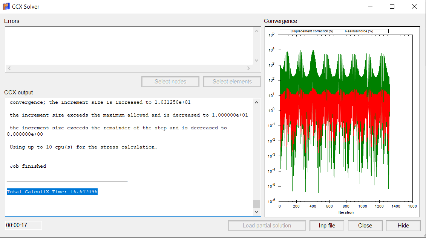Click the Hide button
This screenshot has width=426, height=238.
[403, 226]
